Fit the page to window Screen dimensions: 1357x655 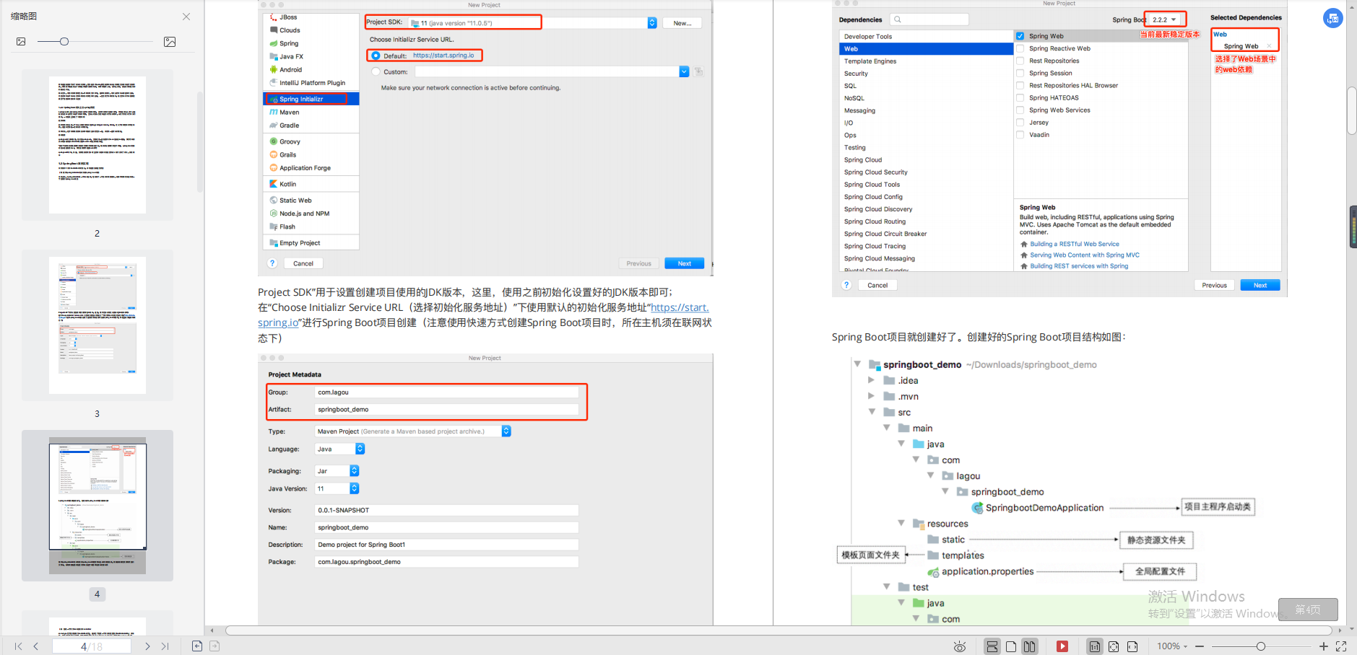coord(1114,646)
